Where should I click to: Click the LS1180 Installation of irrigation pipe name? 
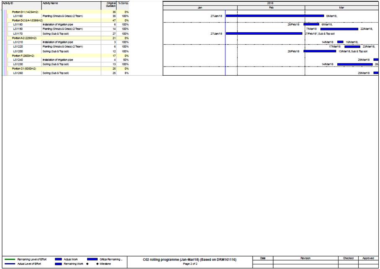point(58,25)
